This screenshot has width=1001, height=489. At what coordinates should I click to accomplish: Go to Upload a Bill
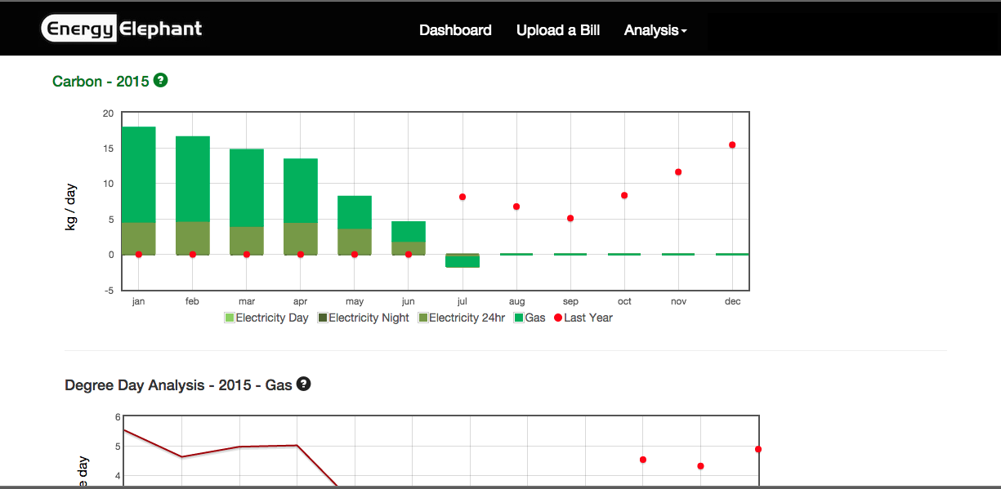click(558, 30)
